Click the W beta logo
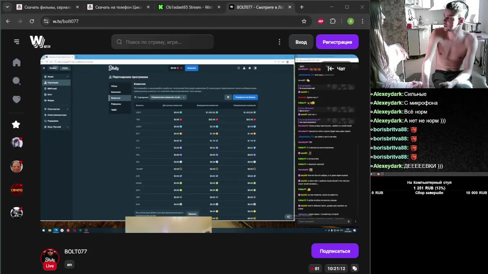488x274 pixels. [x=40, y=42]
